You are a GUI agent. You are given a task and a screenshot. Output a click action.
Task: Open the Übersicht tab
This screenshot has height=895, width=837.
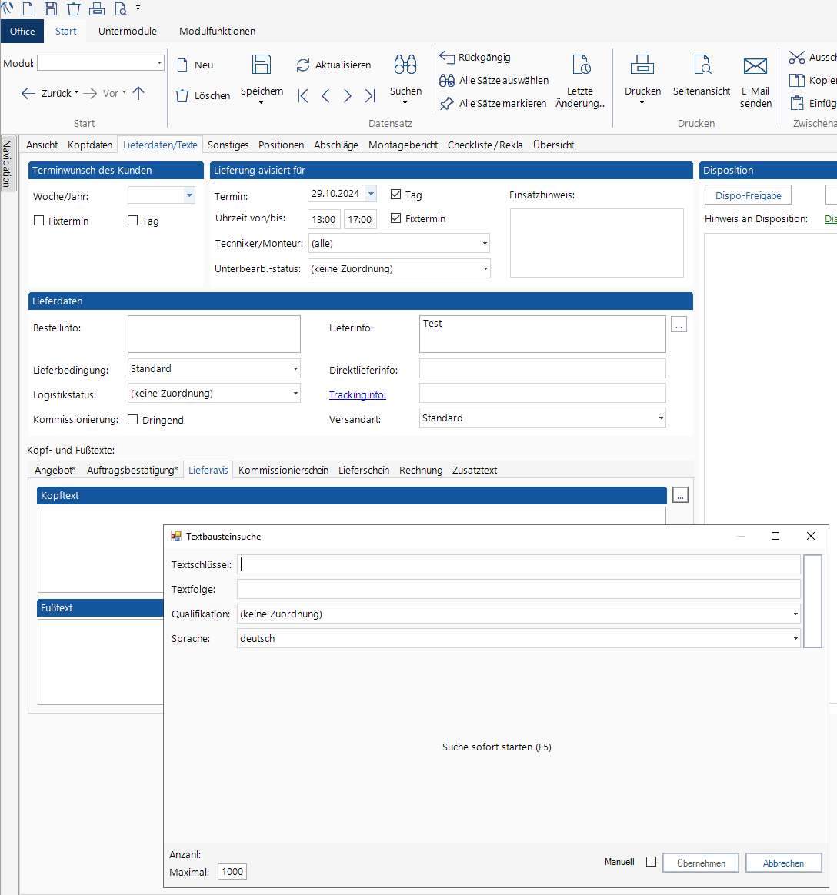pyautogui.click(x=553, y=145)
